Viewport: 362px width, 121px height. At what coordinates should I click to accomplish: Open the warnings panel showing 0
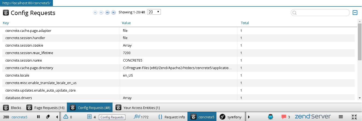pos(68,117)
